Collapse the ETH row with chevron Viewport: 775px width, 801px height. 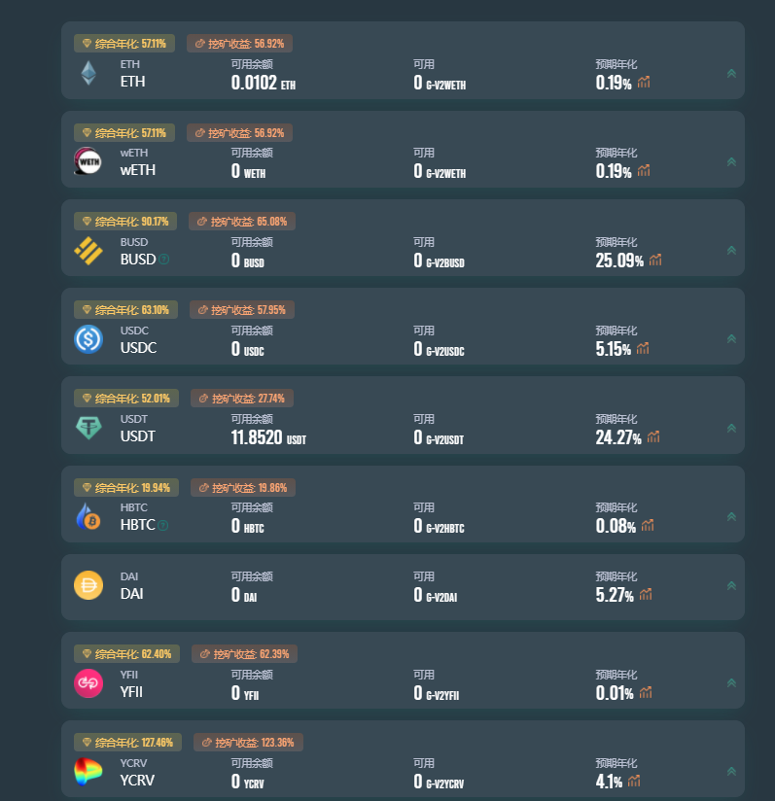coord(731,74)
